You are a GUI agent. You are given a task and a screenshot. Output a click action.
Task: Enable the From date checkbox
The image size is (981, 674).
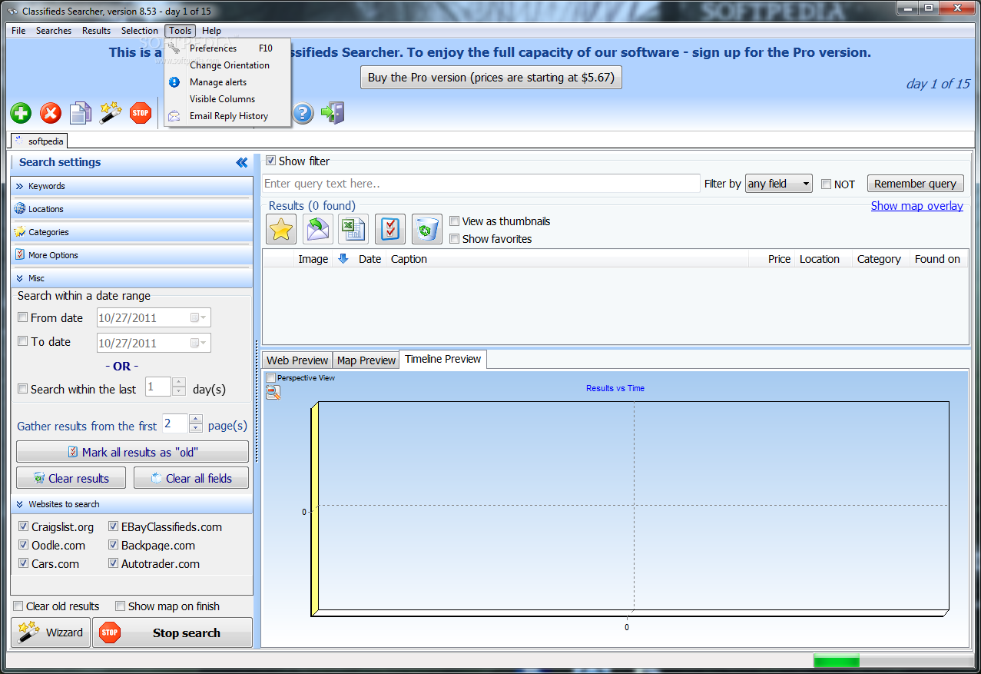22,317
